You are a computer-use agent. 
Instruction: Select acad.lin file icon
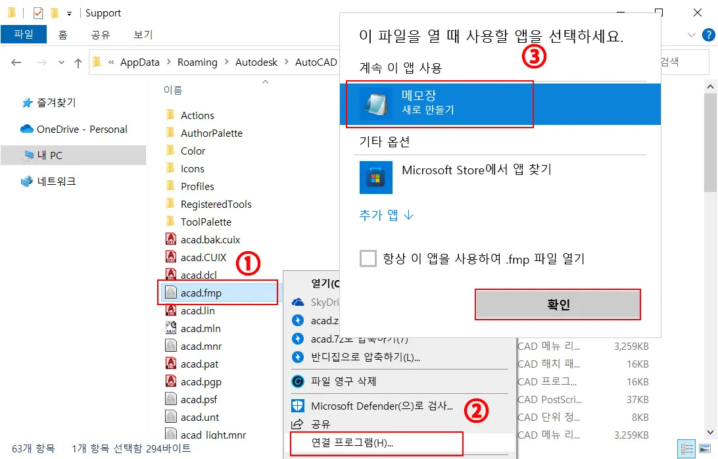[x=171, y=310]
